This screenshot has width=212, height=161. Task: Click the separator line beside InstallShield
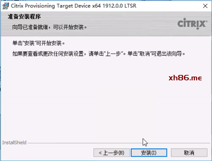pos(119,143)
